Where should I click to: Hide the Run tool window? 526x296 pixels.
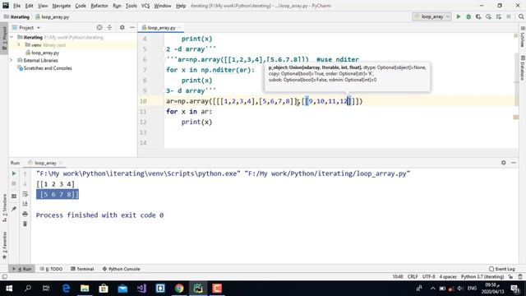[x=514, y=163]
